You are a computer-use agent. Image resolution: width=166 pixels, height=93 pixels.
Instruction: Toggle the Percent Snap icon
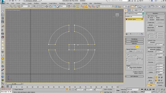90,6
